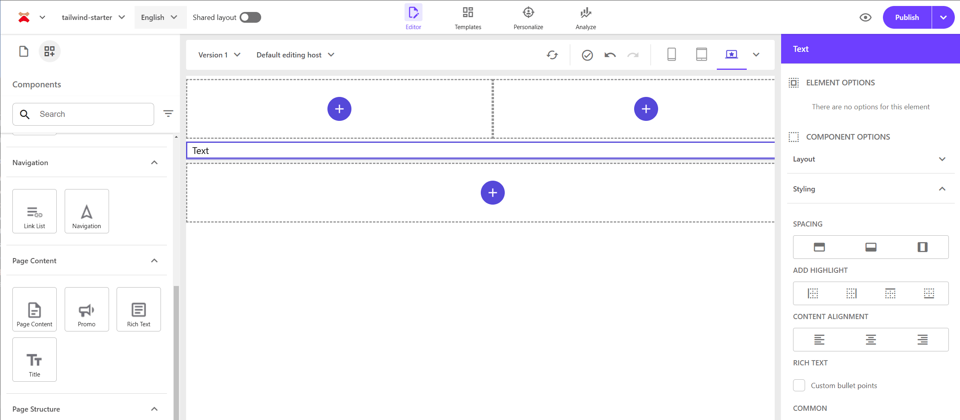Click the eye preview icon

click(x=865, y=18)
